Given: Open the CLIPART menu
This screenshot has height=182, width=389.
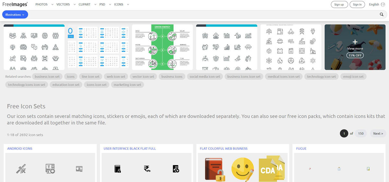Looking at the screenshot, I should pyautogui.click(x=85, y=5).
